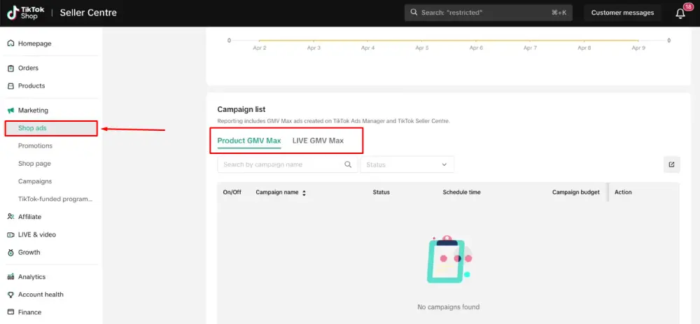This screenshot has width=700, height=324.
Task: Open Account health section
Action: (x=41, y=295)
